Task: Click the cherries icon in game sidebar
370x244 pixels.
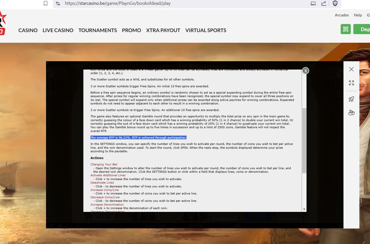Action: [351, 113]
